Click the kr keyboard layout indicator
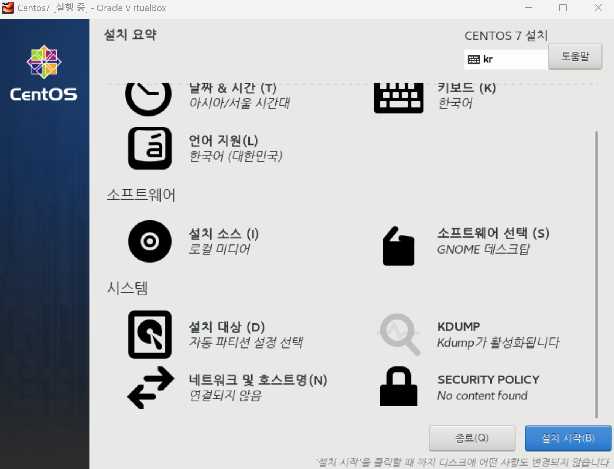The height and width of the screenshot is (469, 614). point(506,59)
